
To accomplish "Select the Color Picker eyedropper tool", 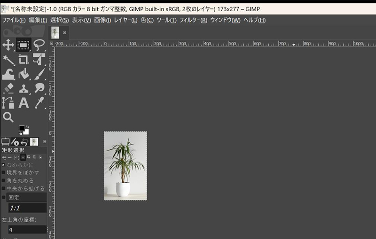I will (39, 103).
